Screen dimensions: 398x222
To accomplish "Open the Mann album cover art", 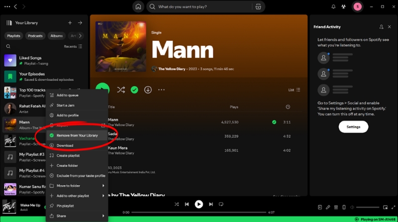I will [120, 46].
